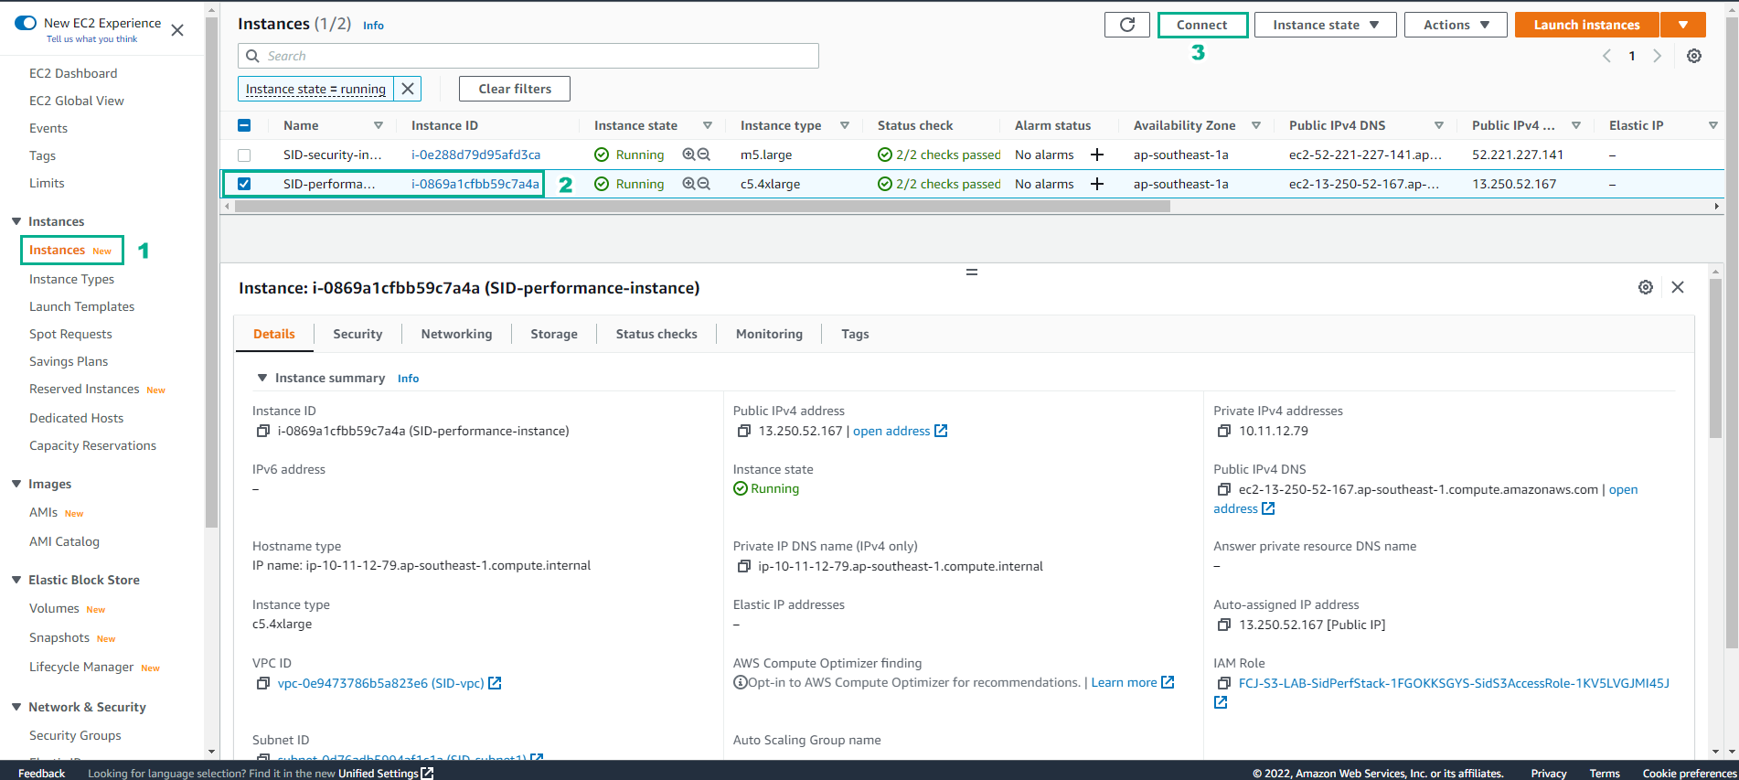Zoom out on SID-security instance state
The height and width of the screenshot is (780, 1739).
(x=703, y=155)
